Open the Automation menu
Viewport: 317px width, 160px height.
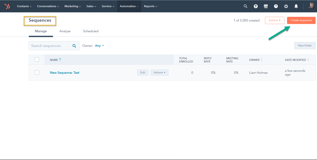coord(129,6)
